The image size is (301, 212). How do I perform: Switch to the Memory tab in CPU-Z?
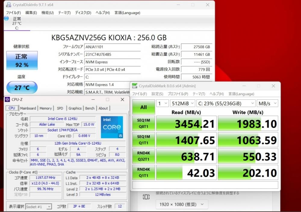pos(45,108)
